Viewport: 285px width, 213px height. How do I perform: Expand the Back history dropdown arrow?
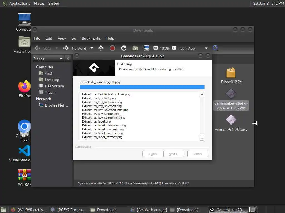pyautogui.click(x=57, y=48)
